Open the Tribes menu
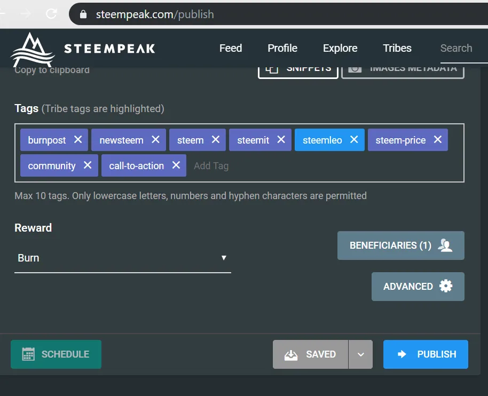 pos(397,48)
